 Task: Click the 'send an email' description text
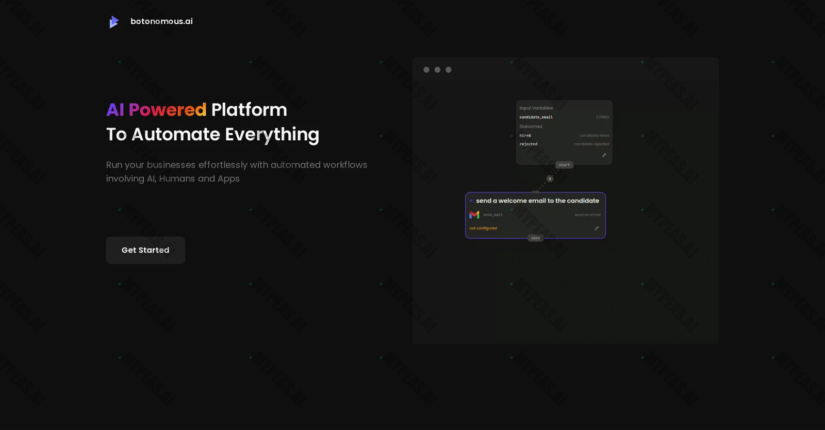(x=587, y=214)
